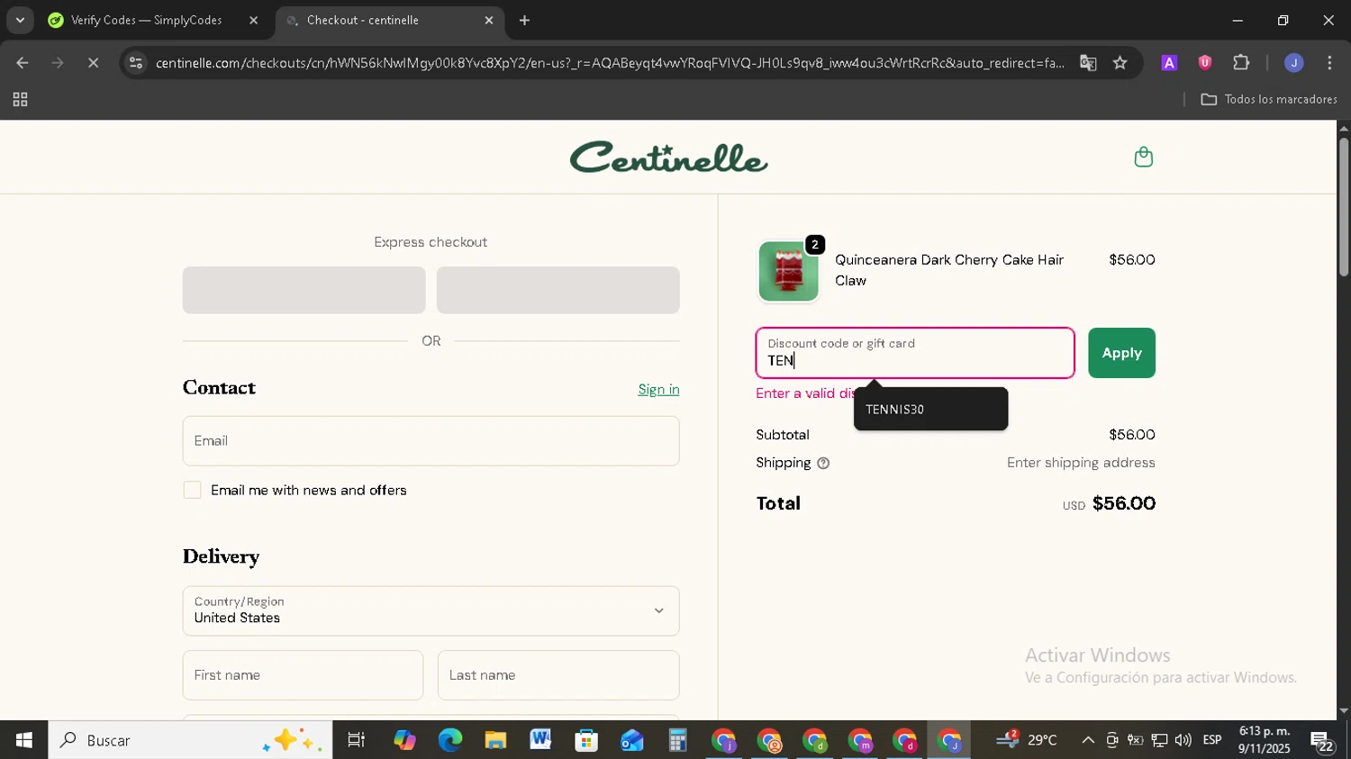Go back to previous page
Screen dimensions: 1351x759
click(23, 63)
